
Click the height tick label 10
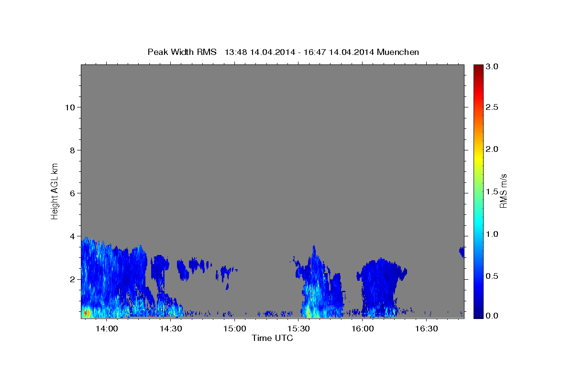tap(70, 107)
